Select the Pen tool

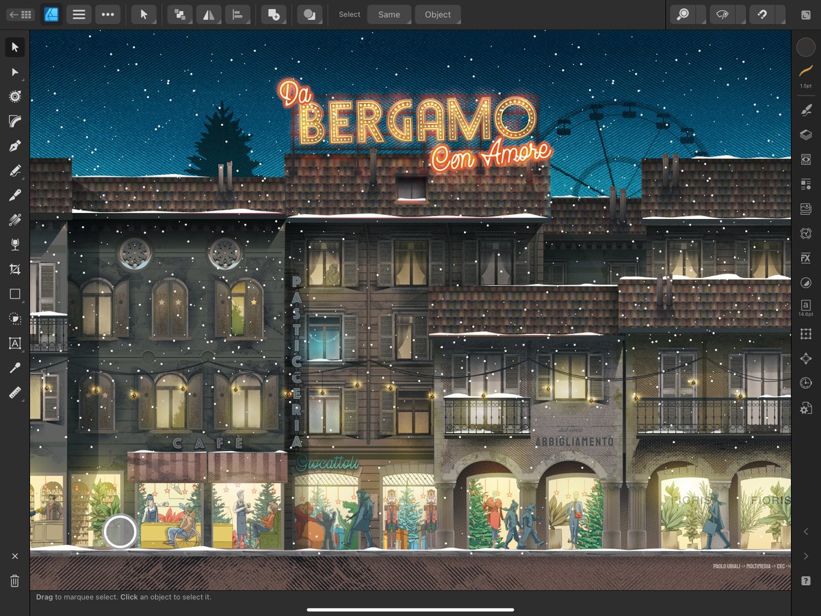pos(14,146)
